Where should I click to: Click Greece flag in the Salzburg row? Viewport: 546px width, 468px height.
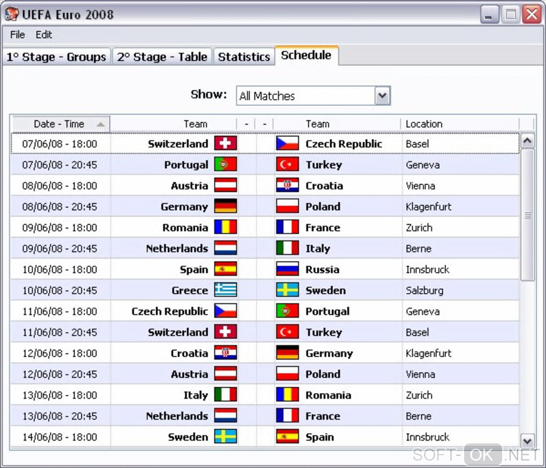[x=225, y=290]
